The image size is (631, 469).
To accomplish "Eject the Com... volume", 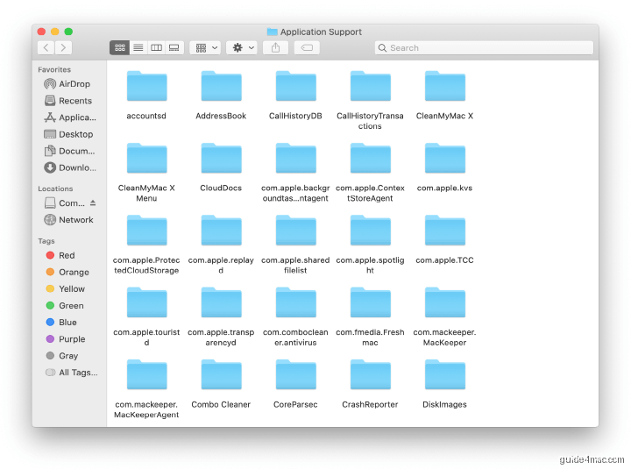I will coord(93,203).
